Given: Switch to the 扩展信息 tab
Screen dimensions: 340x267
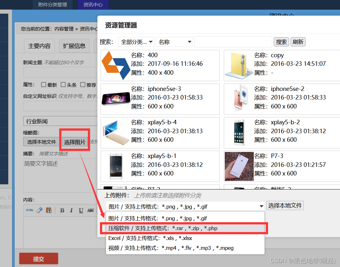Looking at the screenshot, I should point(74,46).
